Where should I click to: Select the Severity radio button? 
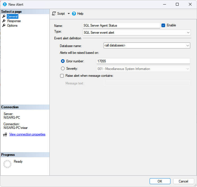[x=63, y=69]
